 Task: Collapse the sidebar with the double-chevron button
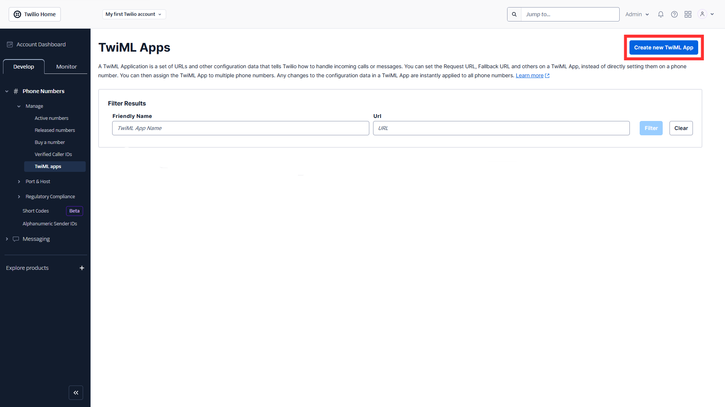click(x=76, y=393)
